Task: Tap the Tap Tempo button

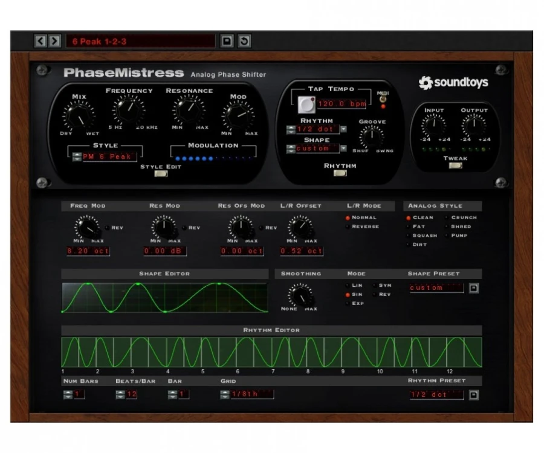Action: [306, 104]
